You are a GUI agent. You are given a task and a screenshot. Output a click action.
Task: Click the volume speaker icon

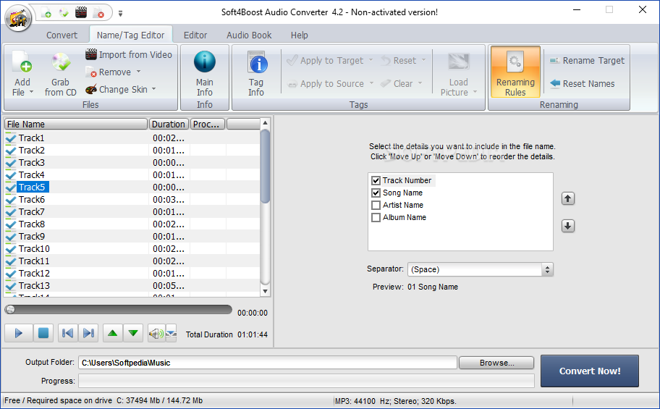point(156,334)
